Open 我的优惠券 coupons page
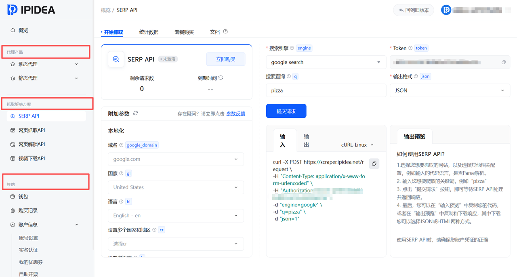The height and width of the screenshot is (277, 517). coord(31,262)
